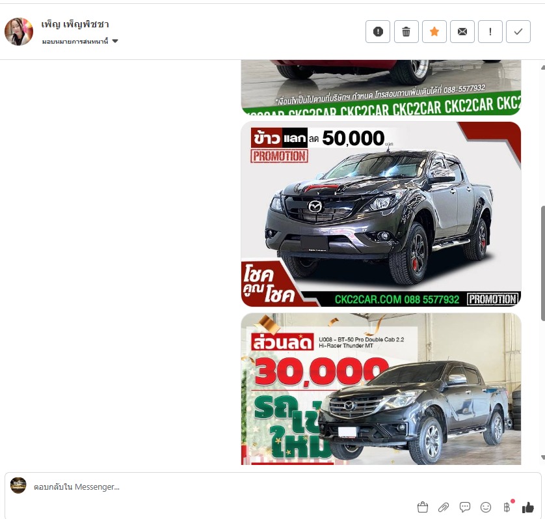
Task: Open assign conversation dropdown arrow
Action: 115,41
